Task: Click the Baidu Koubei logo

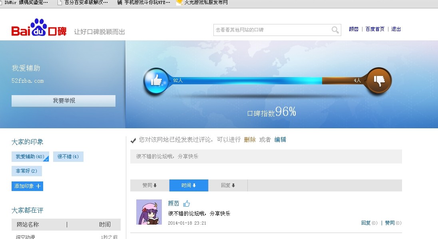Action: pyautogui.click(x=39, y=28)
